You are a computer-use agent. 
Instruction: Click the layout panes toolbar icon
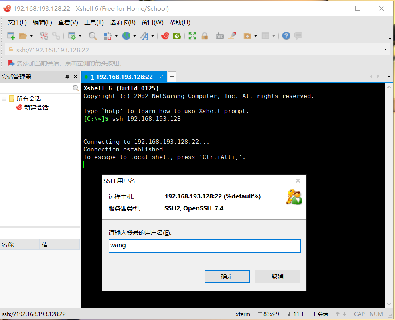click(265, 36)
